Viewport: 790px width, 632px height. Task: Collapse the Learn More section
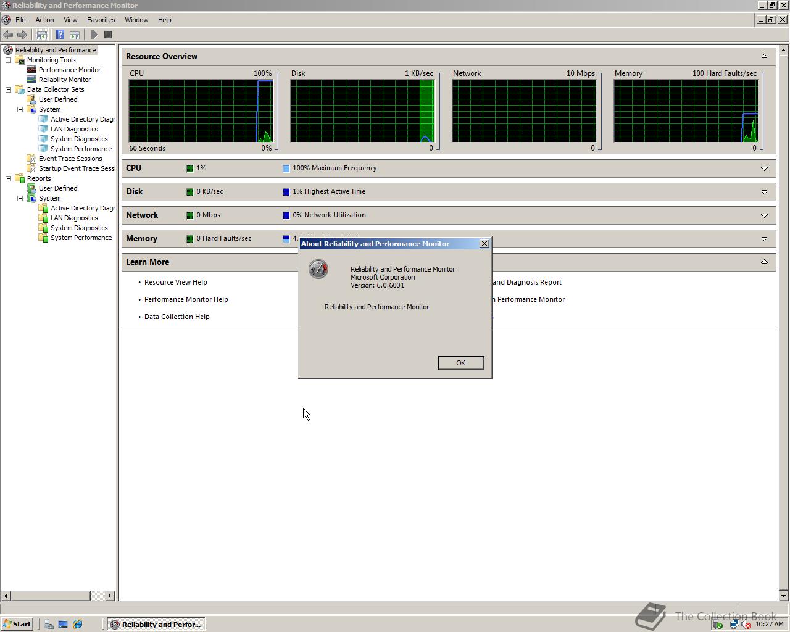pos(764,262)
